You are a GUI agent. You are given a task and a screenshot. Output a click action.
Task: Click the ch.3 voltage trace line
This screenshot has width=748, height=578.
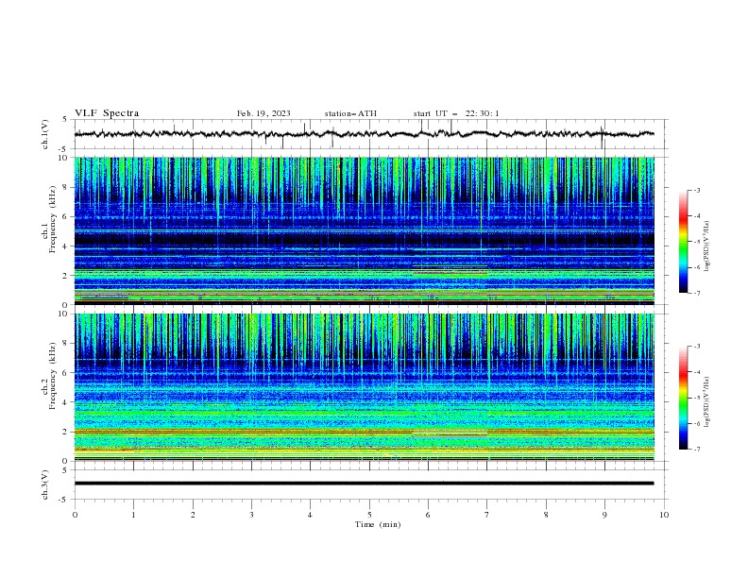point(364,484)
